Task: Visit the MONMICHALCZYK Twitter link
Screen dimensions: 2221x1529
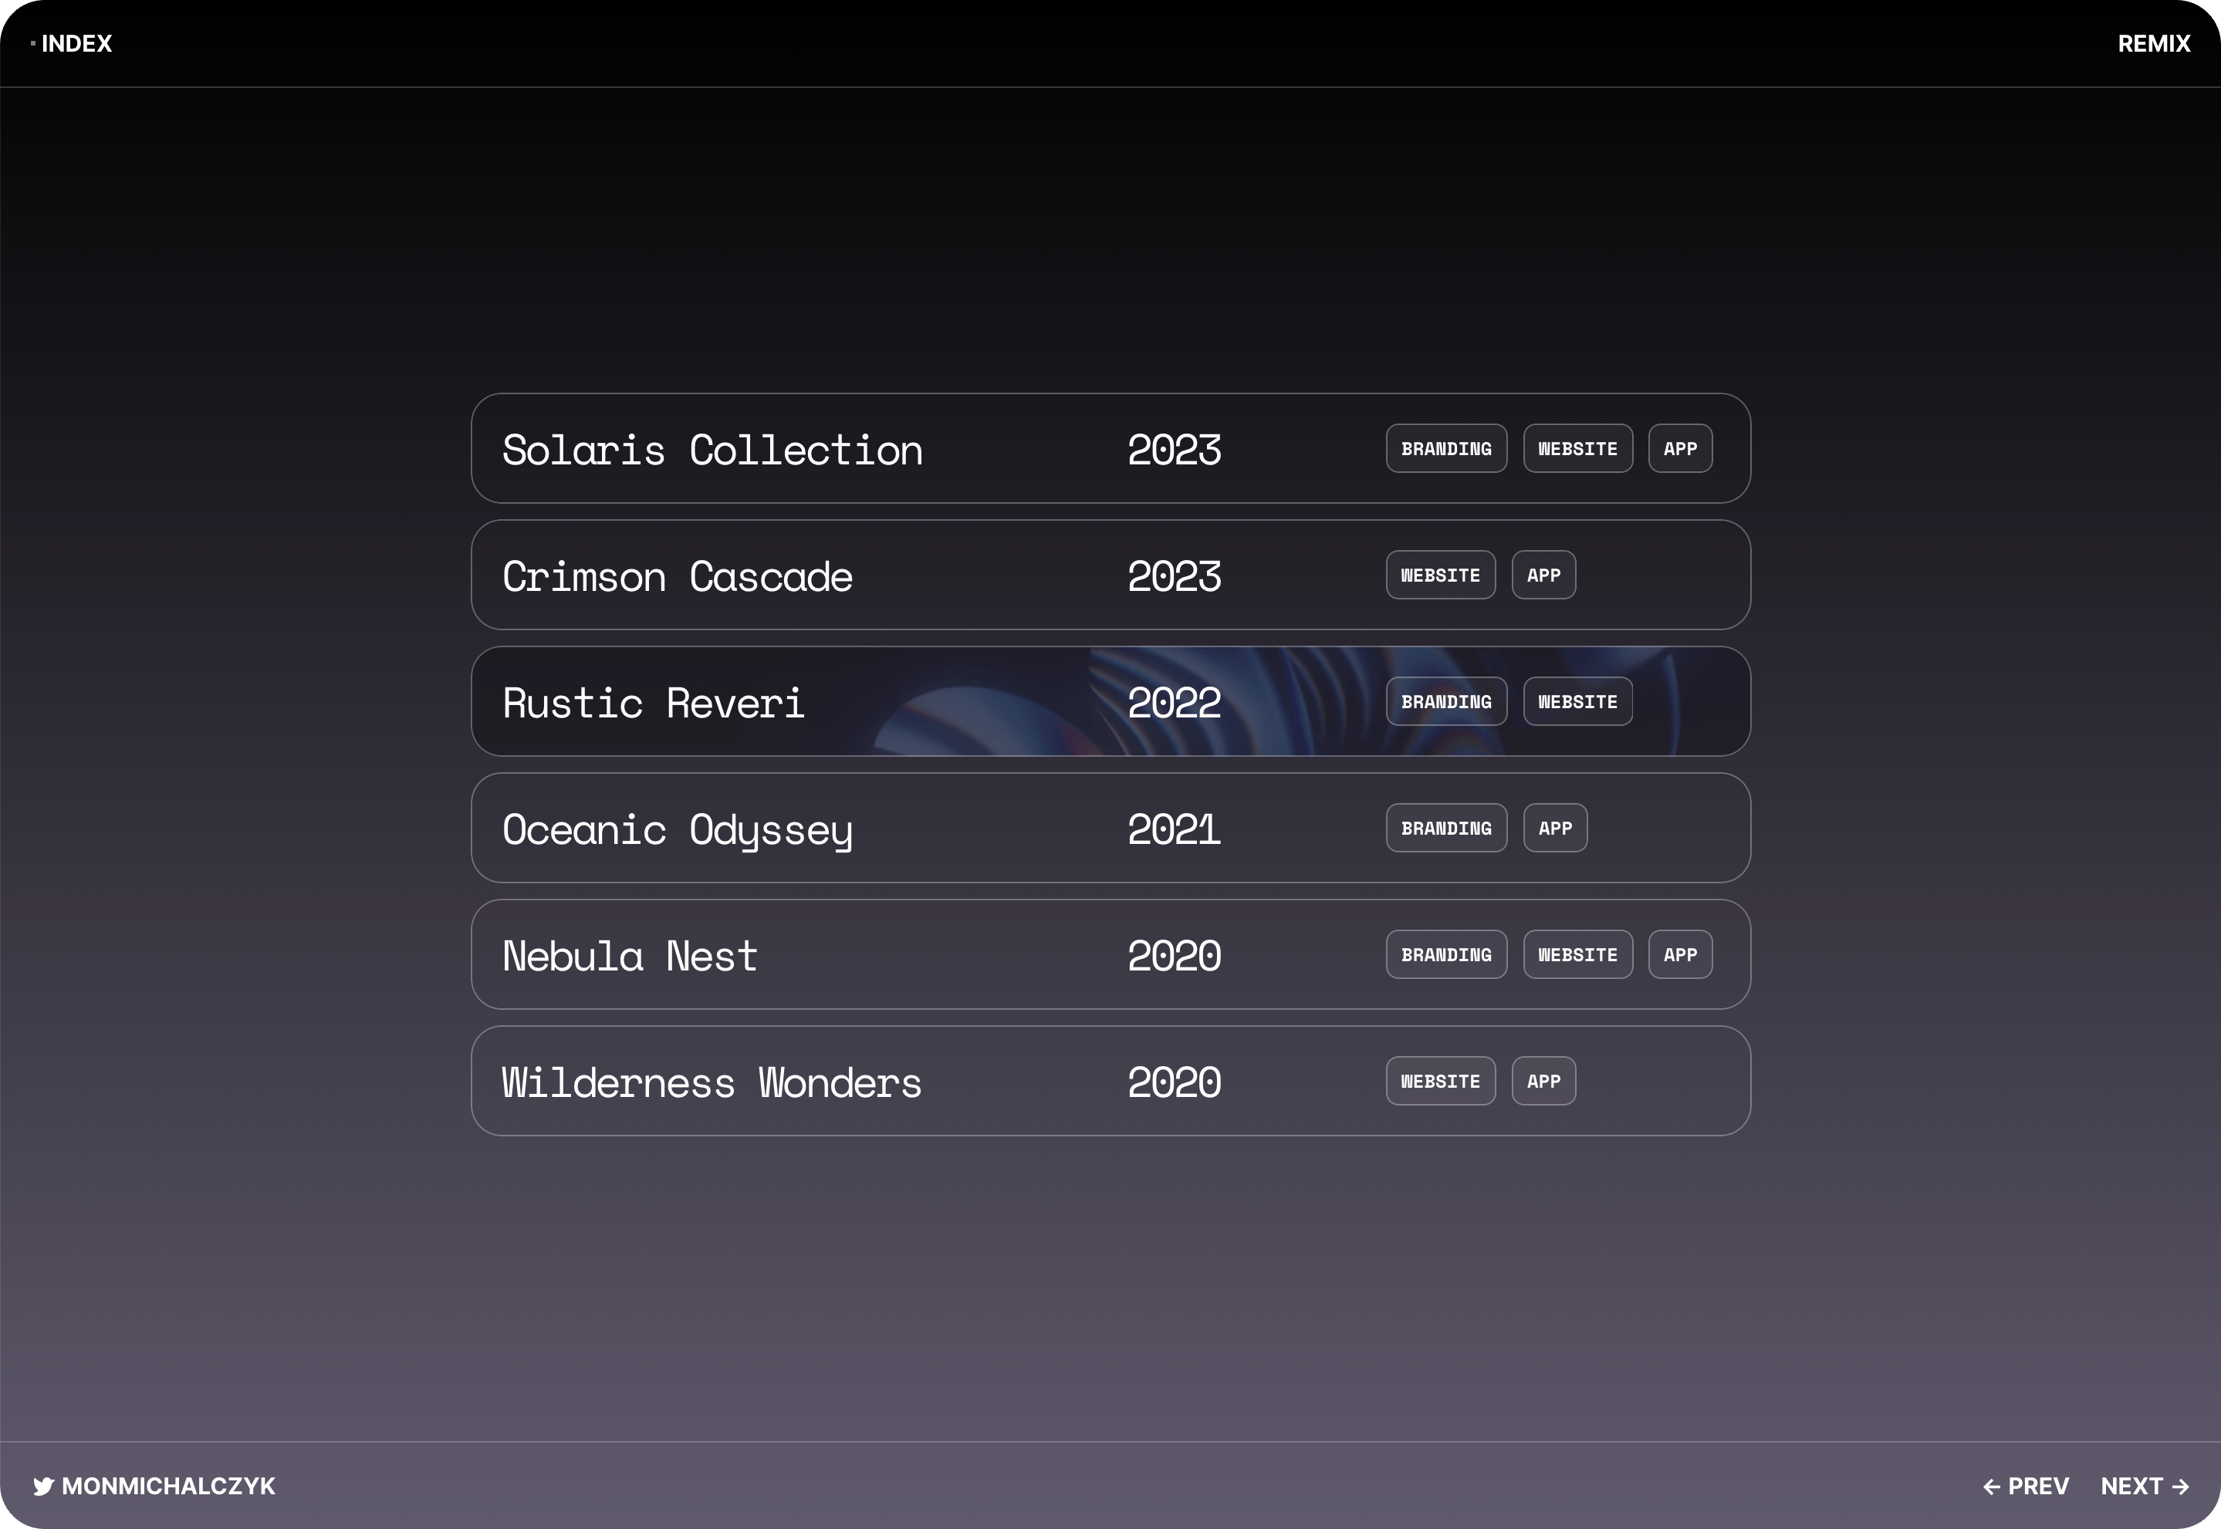Action: pos(169,1486)
